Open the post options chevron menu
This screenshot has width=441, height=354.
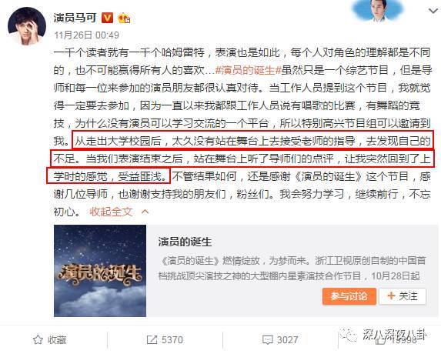tap(433, 11)
